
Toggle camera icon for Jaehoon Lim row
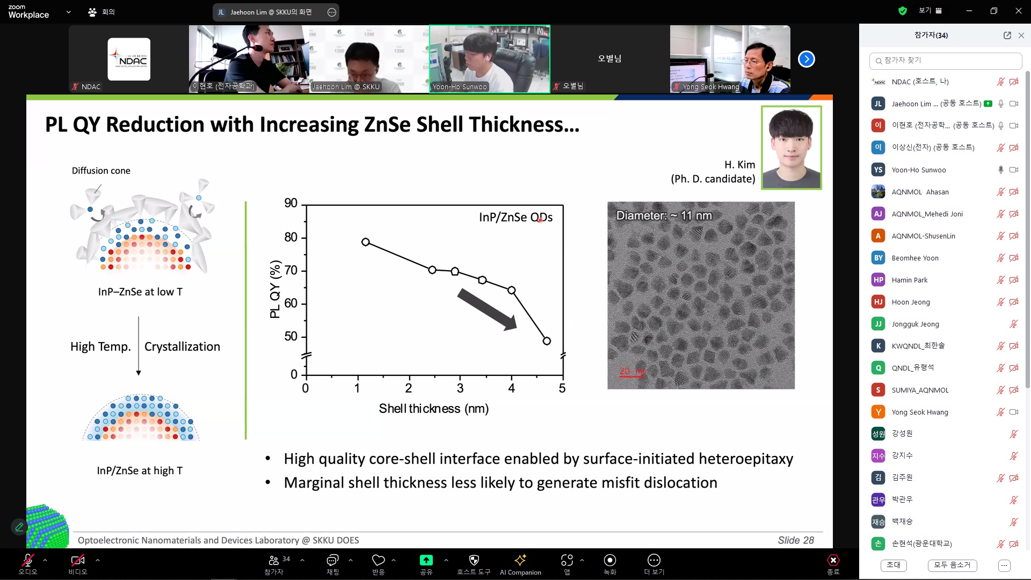1014,104
